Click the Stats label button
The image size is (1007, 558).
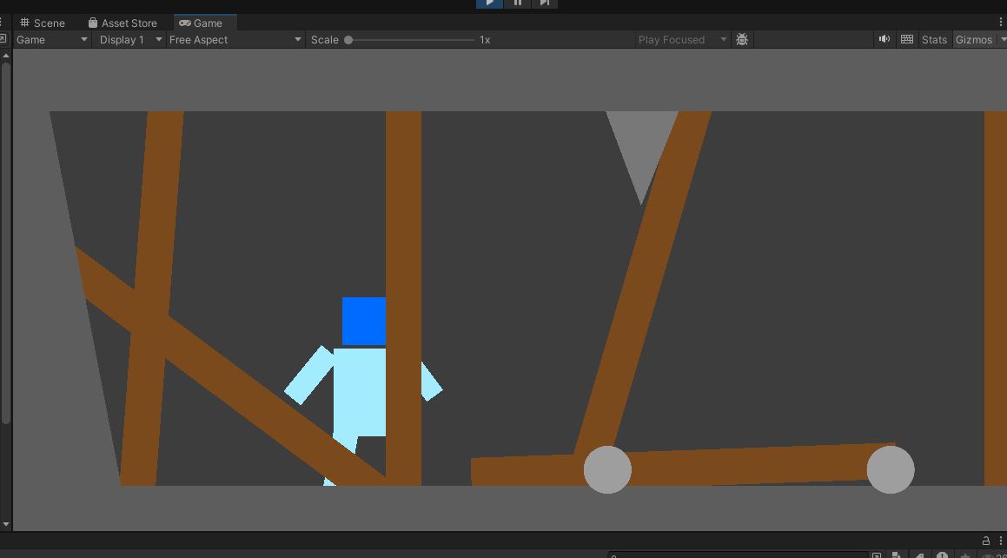pos(934,39)
